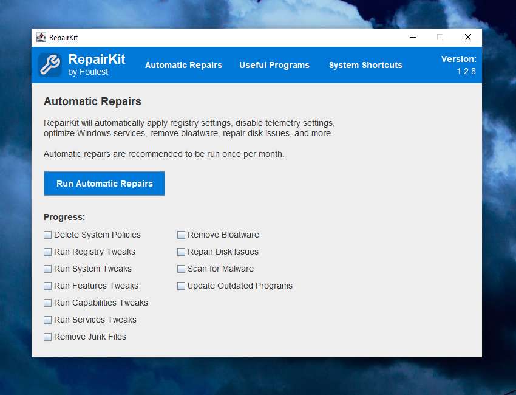Click the version number 1.2.8
The height and width of the screenshot is (395, 516).
pyautogui.click(x=466, y=71)
